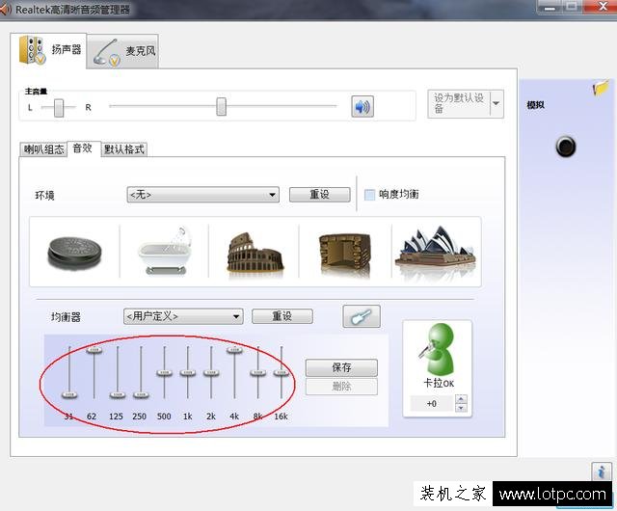Select the Sydney Opera House environment preset
617x511 pixels.
[x=436, y=250]
